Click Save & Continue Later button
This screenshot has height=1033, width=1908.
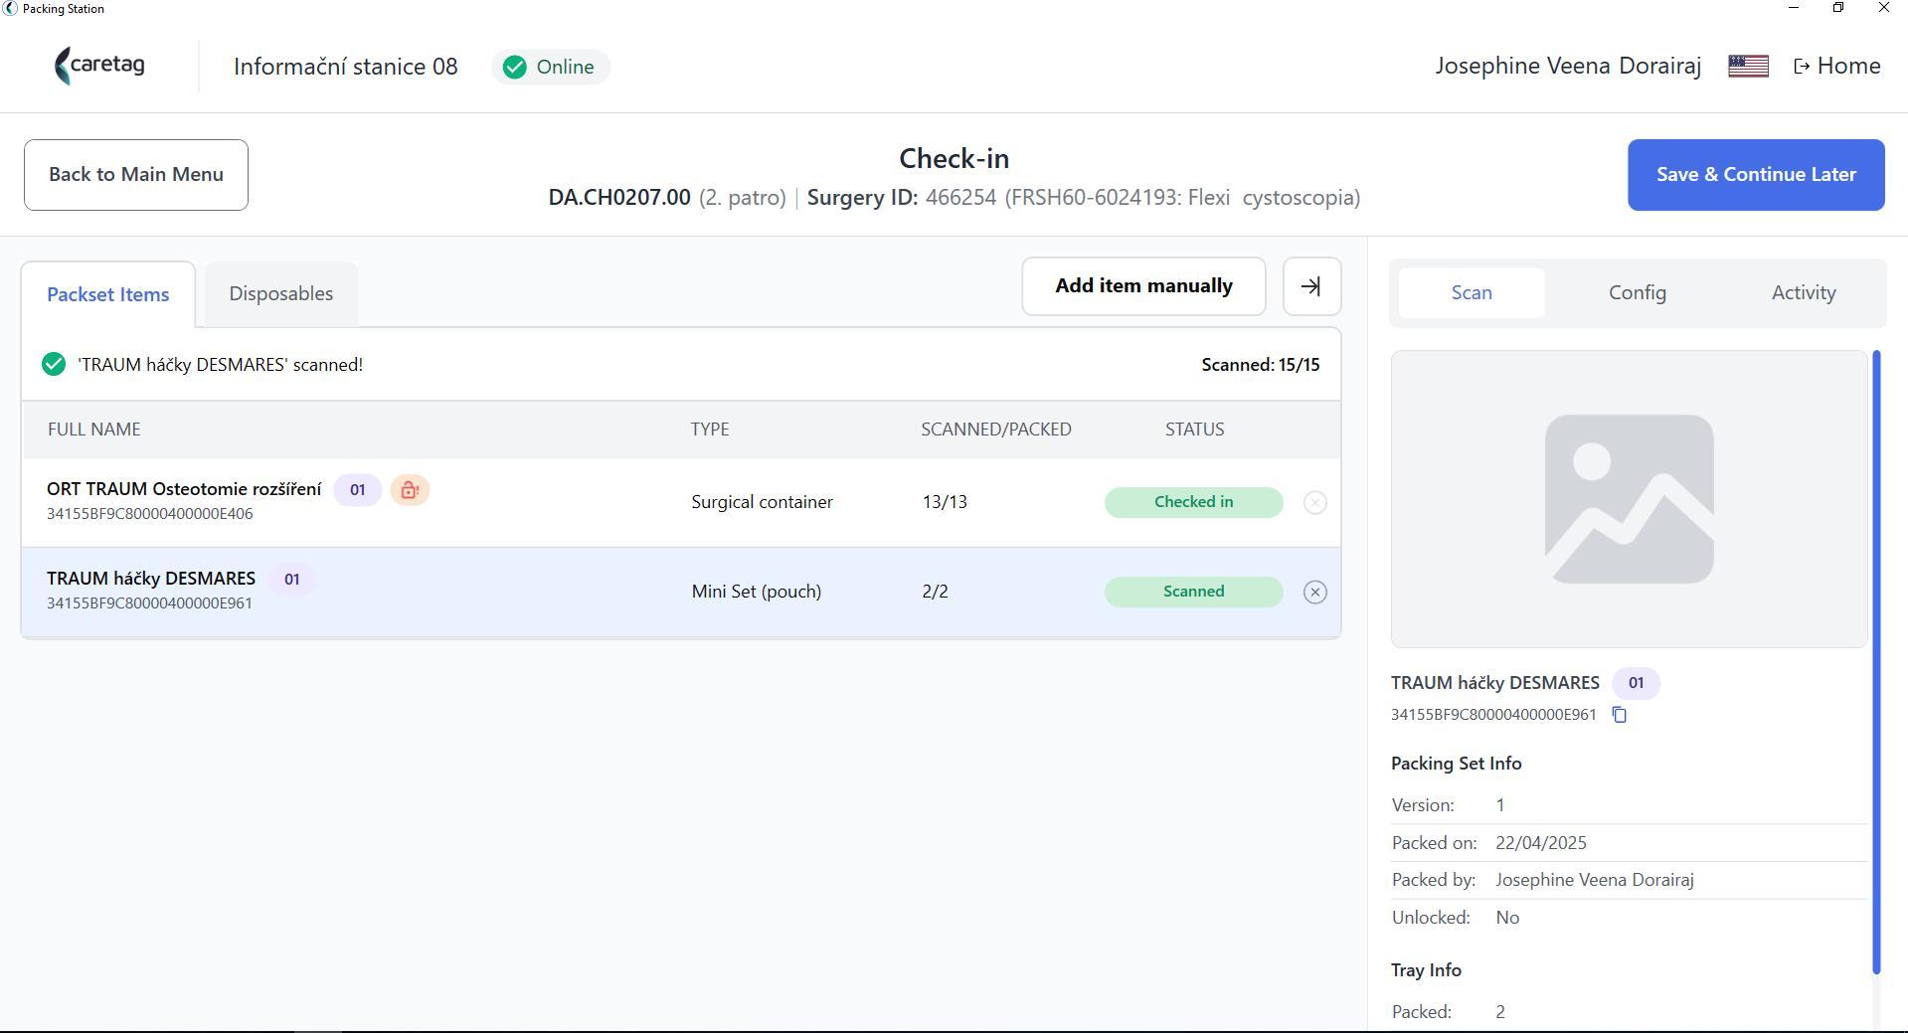tap(1755, 175)
